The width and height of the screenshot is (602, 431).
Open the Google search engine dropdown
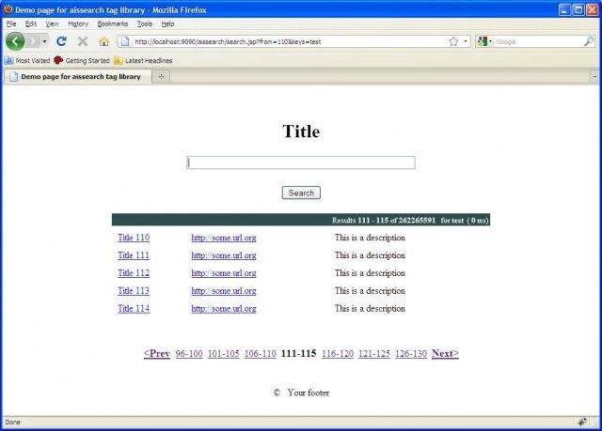[x=484, y=41]
